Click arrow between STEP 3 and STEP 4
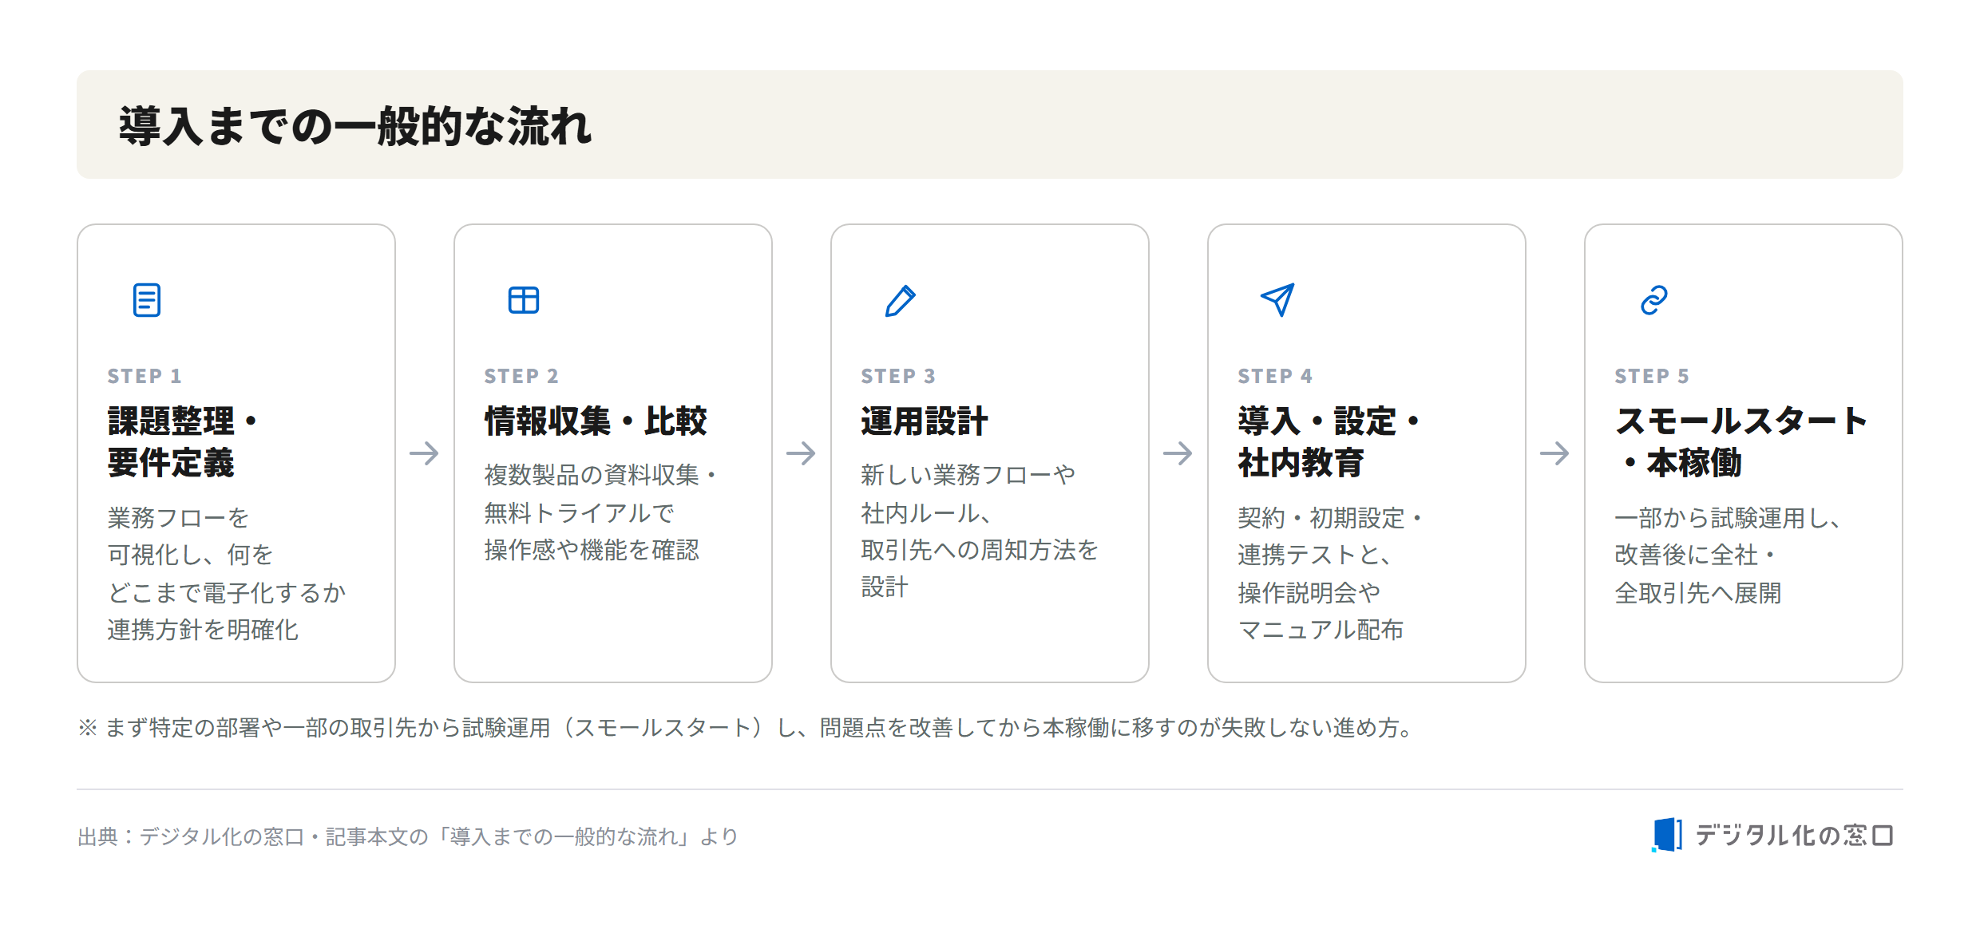Screen dimensions: 1980x929 [1178, 453]
